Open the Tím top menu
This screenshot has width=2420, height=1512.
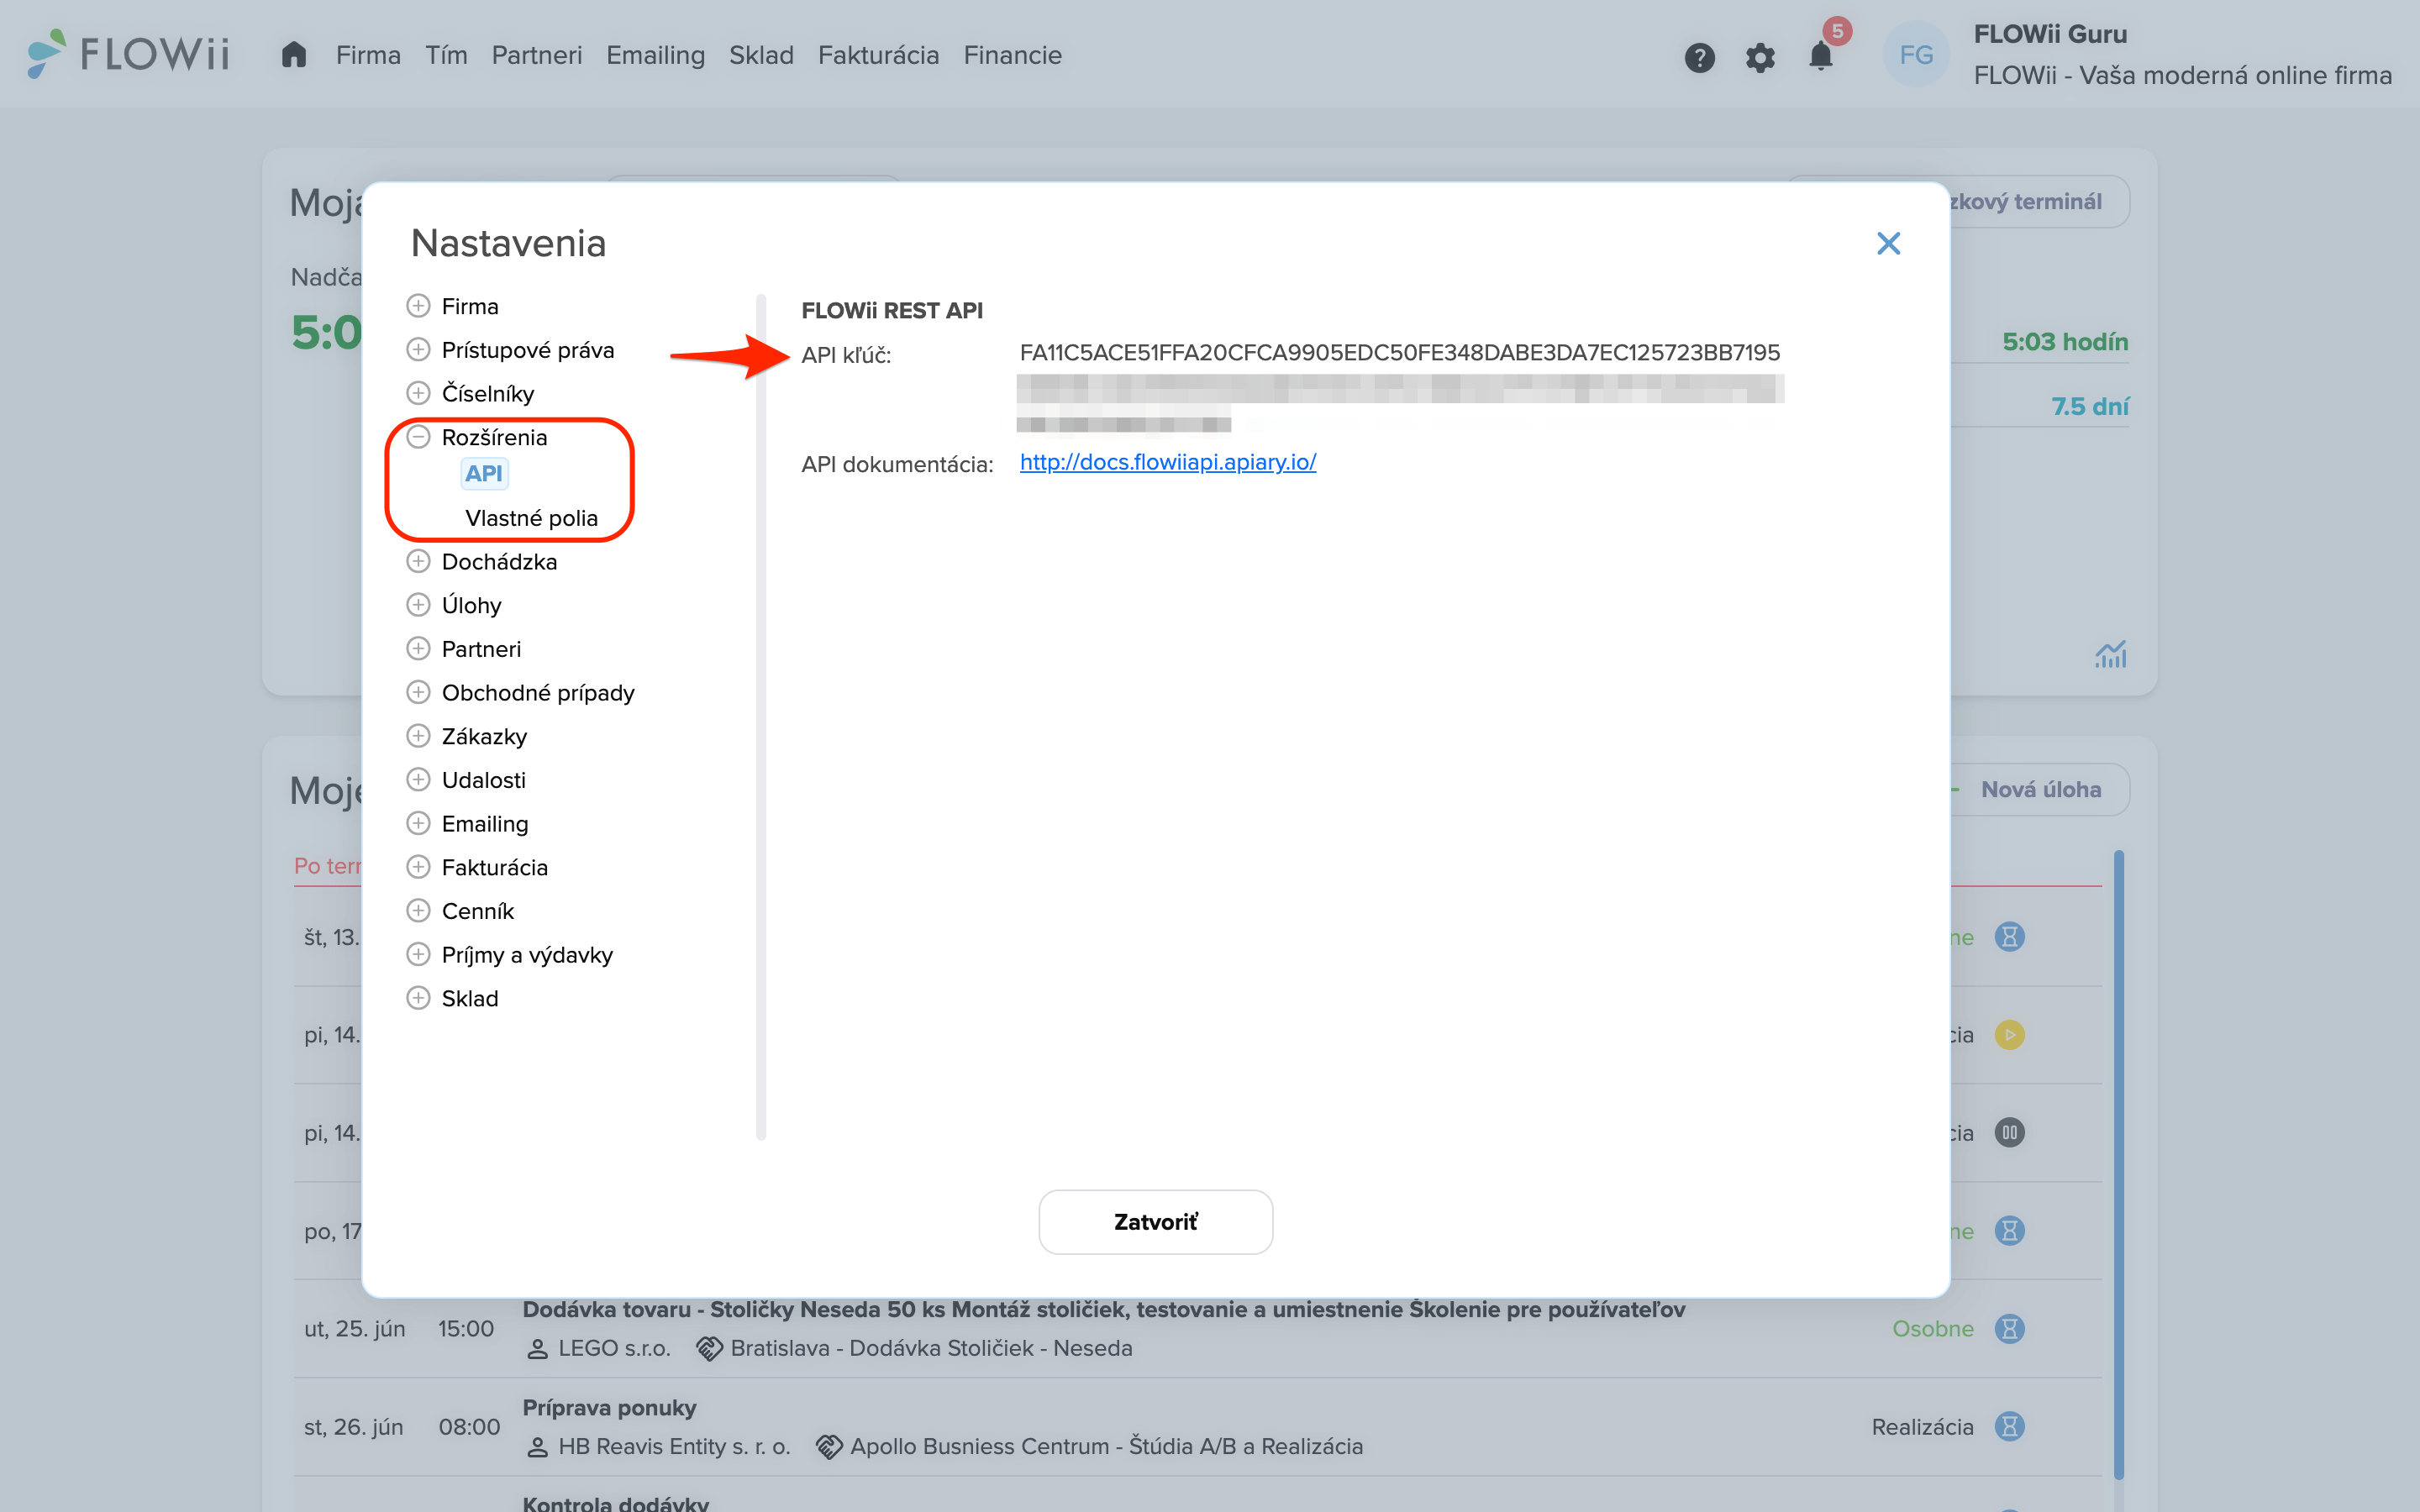pos(446,55)
